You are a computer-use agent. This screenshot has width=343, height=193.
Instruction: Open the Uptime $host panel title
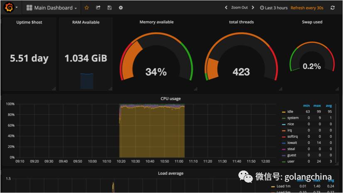[x=29, y=22]
